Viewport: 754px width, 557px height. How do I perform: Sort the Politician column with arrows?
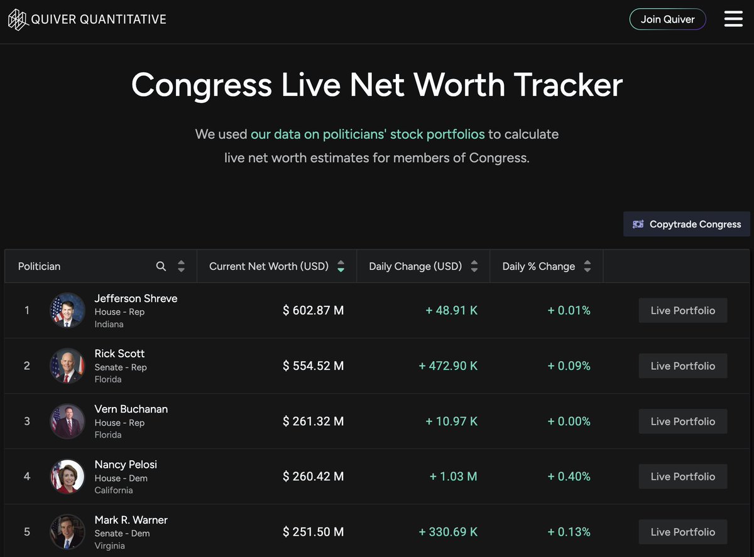click(181, 266)
